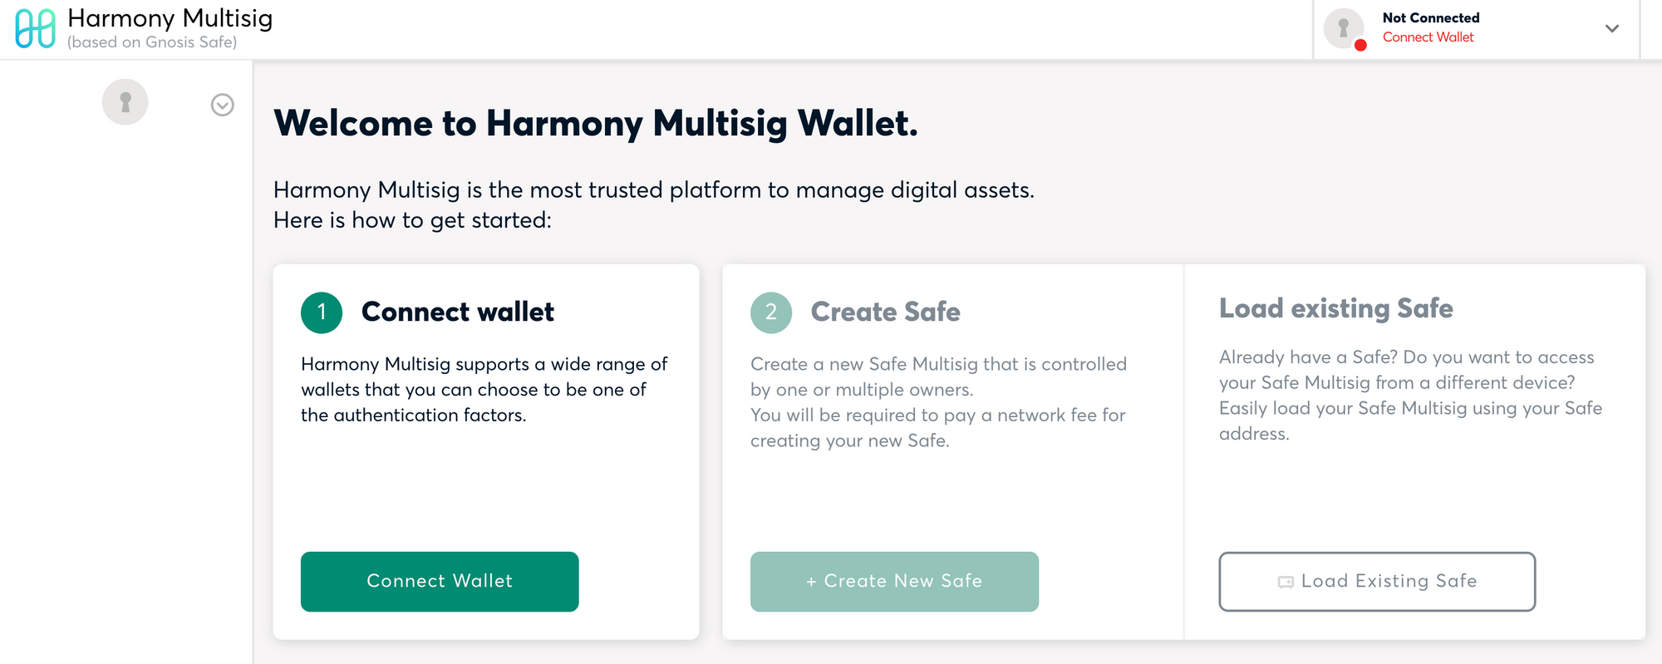Click the Create New Safe button
Viewport: 1662px width, 664px height.
894,582
